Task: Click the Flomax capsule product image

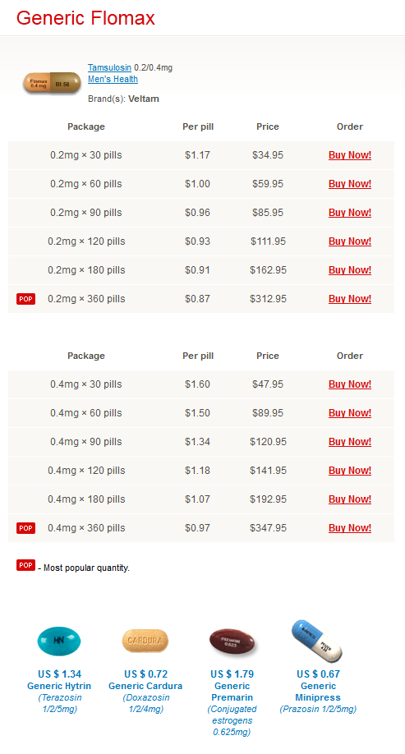Action: tap(52, 84)
